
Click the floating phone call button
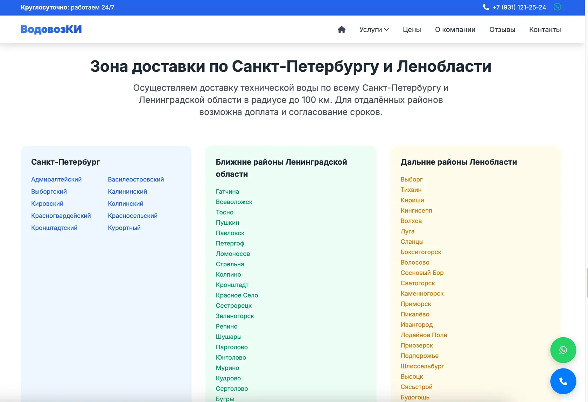coord(563,381)
